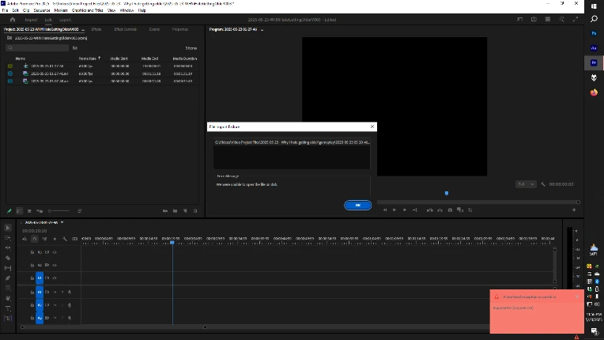Select the Ripple Edit tool

8,248
